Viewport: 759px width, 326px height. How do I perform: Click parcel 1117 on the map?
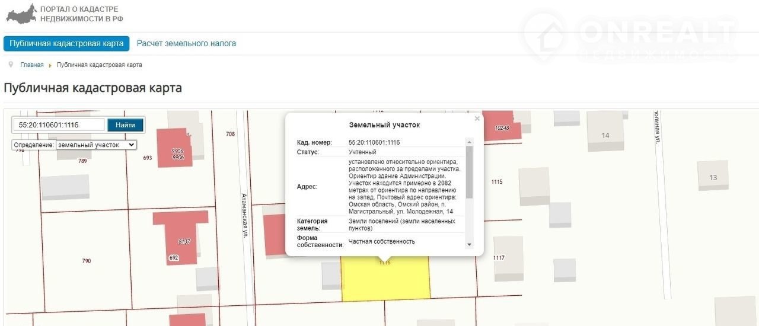[x=499, y=258]
